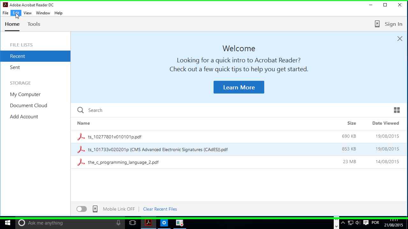The height and width of the screenshot is (229, 408).
Task: Click the POR language indicator
Action: tap(375, 223)
